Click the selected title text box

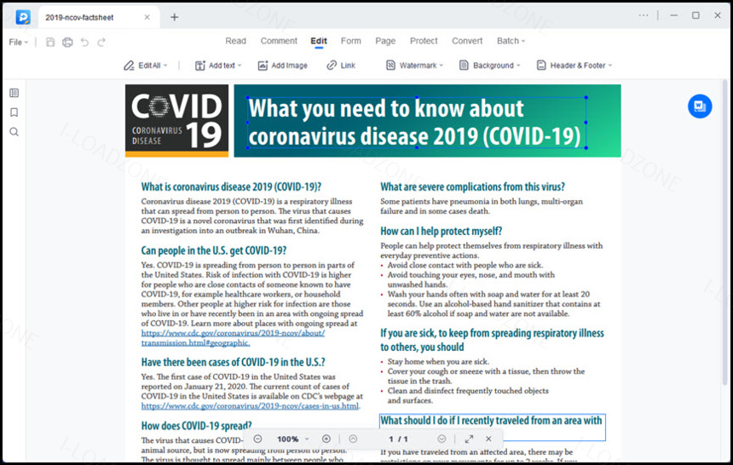point(417,123)
